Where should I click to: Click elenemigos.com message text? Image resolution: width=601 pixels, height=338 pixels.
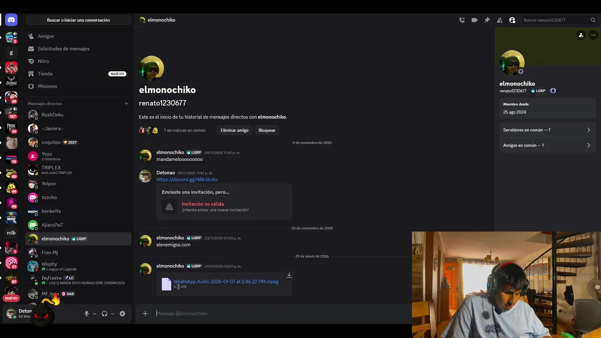173,245
